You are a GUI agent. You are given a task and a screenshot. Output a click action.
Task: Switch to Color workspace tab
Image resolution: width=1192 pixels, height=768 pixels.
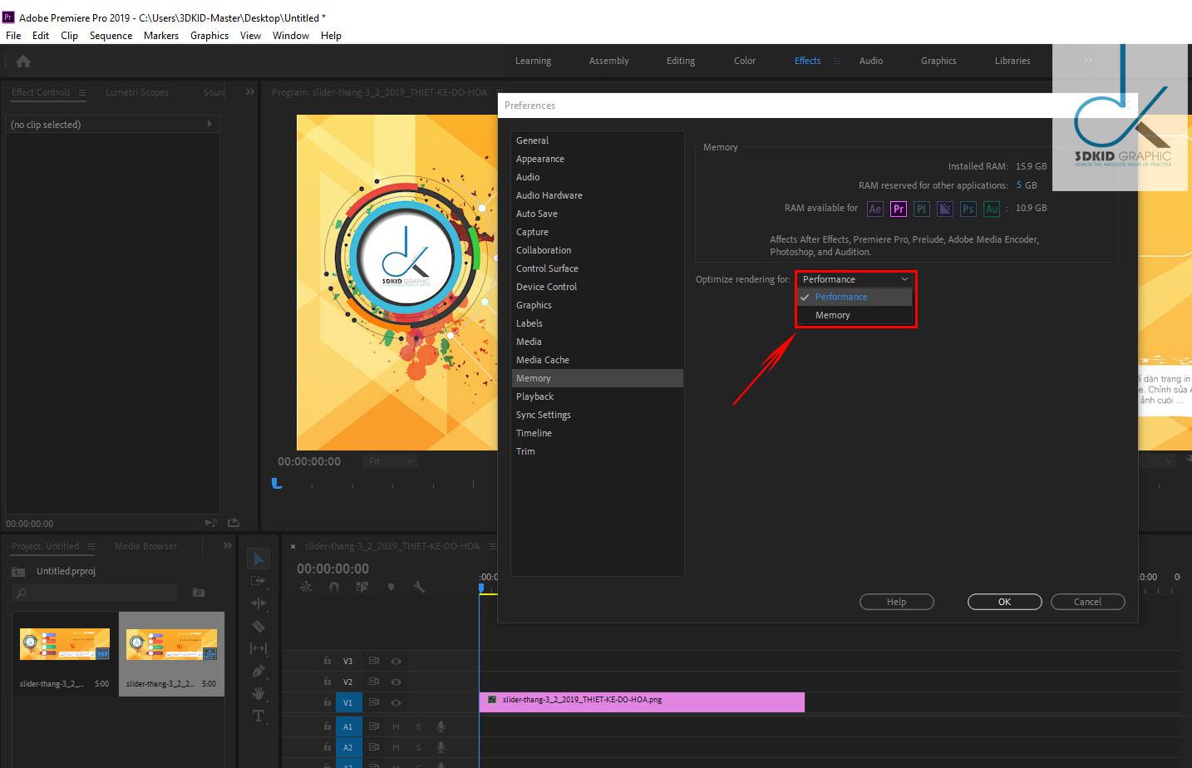[x=745, y=61]
